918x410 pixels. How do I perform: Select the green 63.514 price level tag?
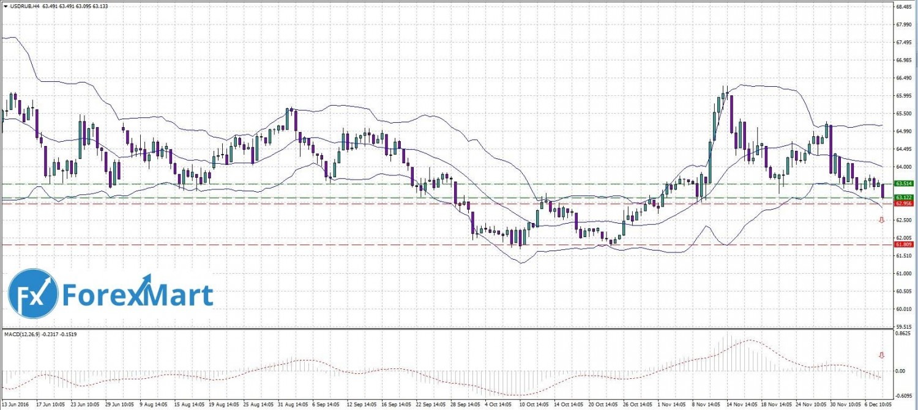pos(904,183)
